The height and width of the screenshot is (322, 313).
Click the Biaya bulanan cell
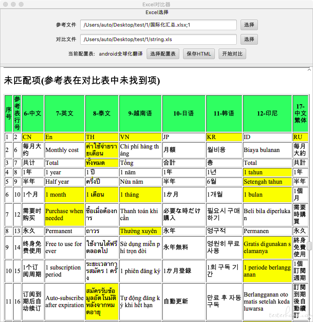267,150
